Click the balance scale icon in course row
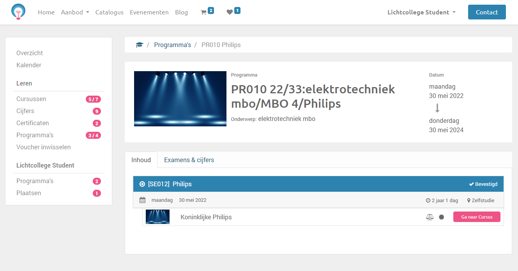The height and width of the screenshot is (271, 518). [x=430, y=217]
